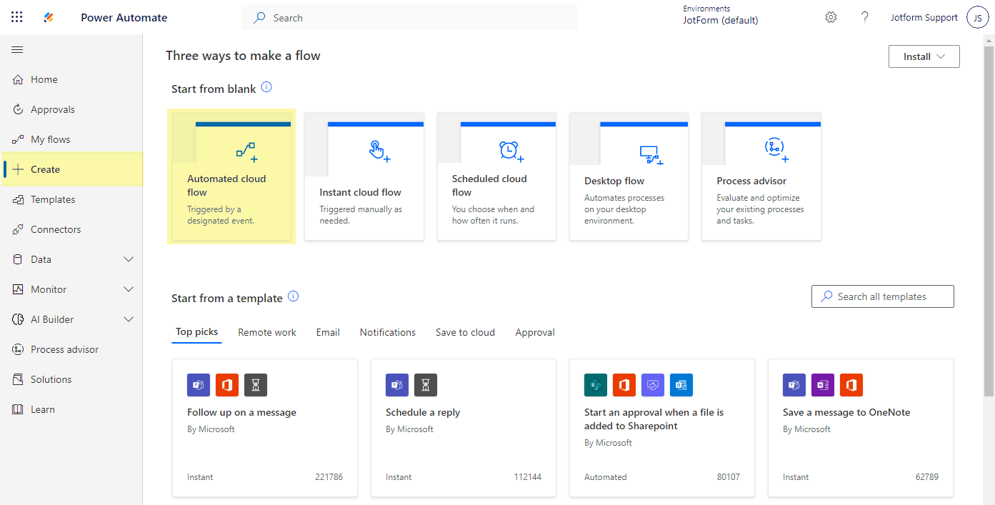995x505 pixels.
Task: Collapse the left navigation hamburger menu
Action: click(17, 49)
